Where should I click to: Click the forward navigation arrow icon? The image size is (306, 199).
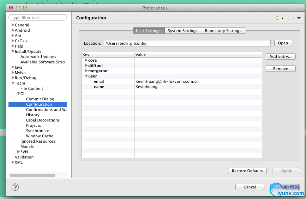(288, 18)
